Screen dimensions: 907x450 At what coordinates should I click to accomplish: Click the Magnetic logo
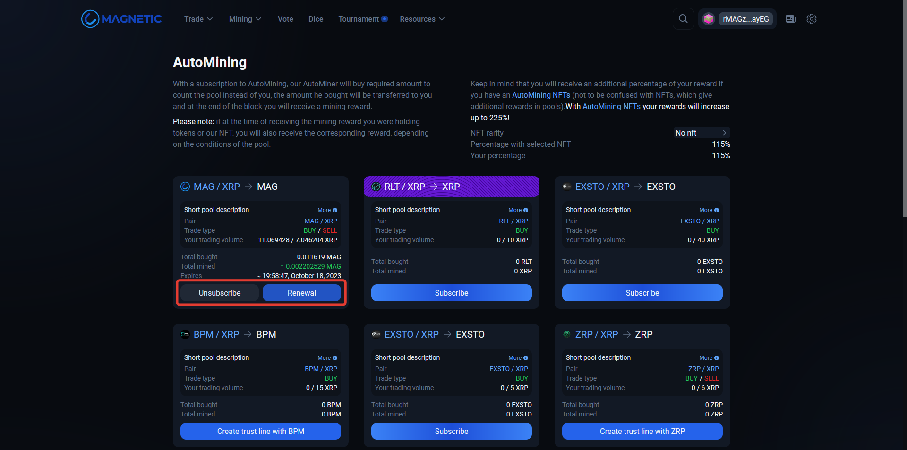121,19
